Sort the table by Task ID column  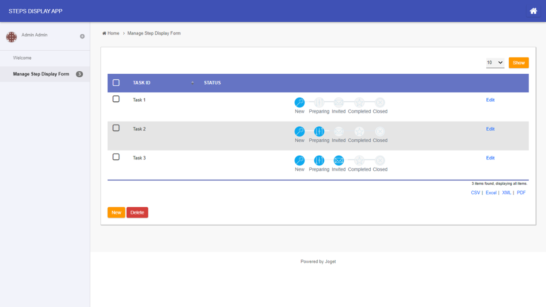coord(142,83)
